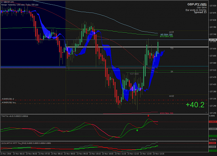This screenshot has height=156, width=217.
Task: Select the 'M5 EMA 200' line label
Action: click(x=167, y=34)
